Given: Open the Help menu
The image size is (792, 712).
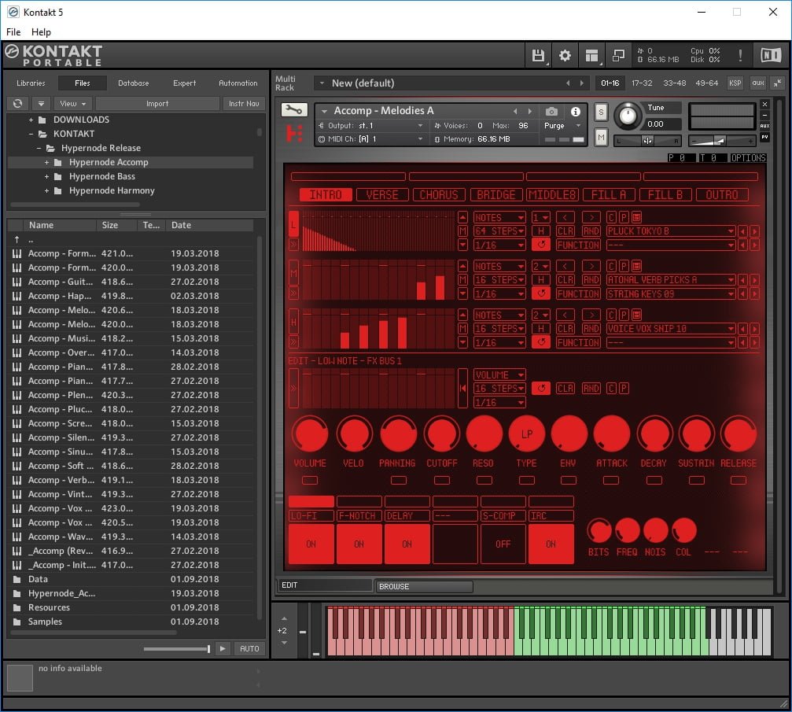Looking at the screenshot, I should click(x=41, y=31).
